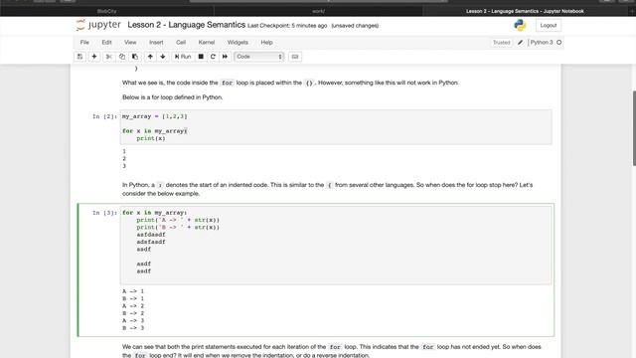Viewport: 636px width, 358px height.
Task: Click the Logout button
Action: pos(549,25)
